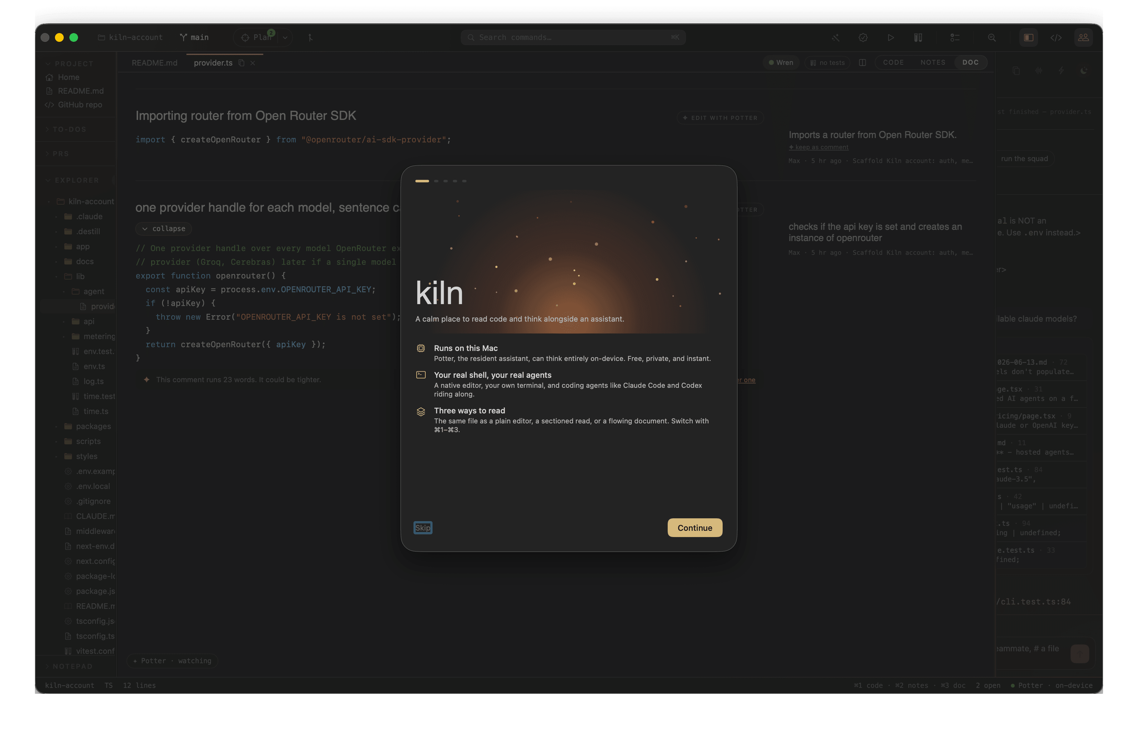Click the no tests pill
This screenshot has width=1138, height=740.
[827, 63]
